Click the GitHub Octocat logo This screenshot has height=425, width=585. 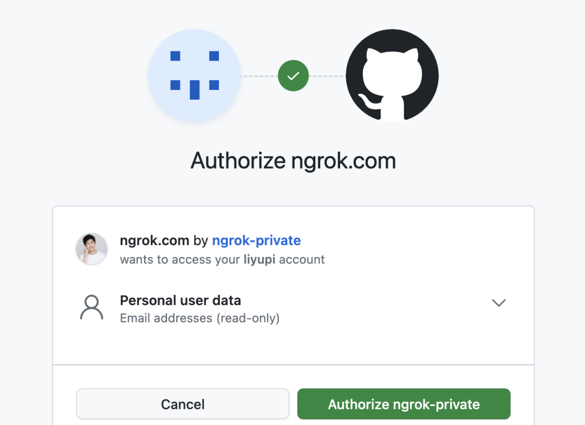pyautogui.click(x=392, y=76)
